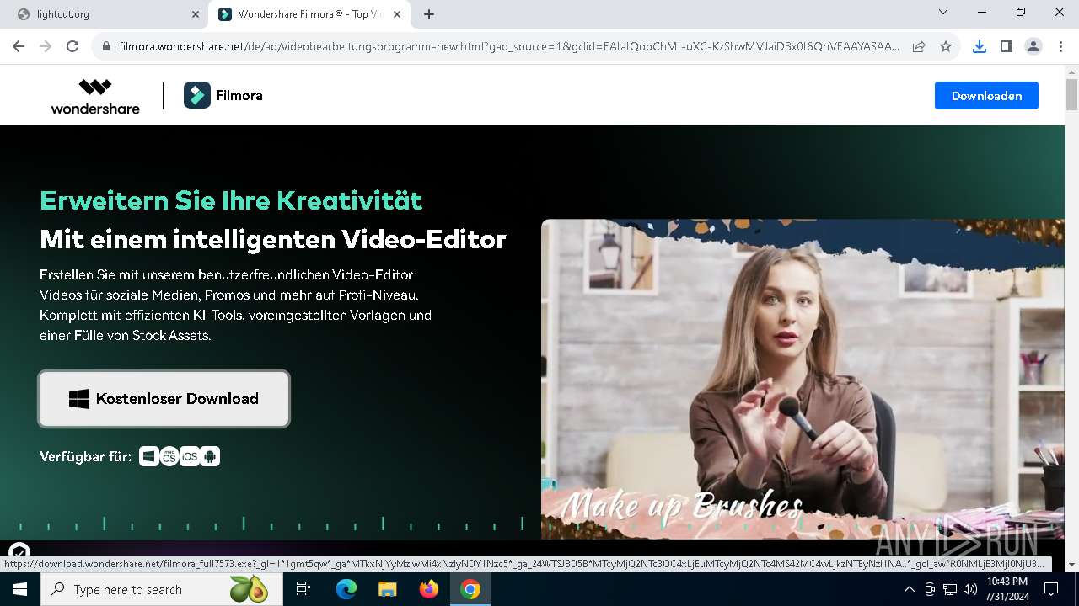Reload the current page
Screen dimensions: 1079x606
click(x=72, y=47)
